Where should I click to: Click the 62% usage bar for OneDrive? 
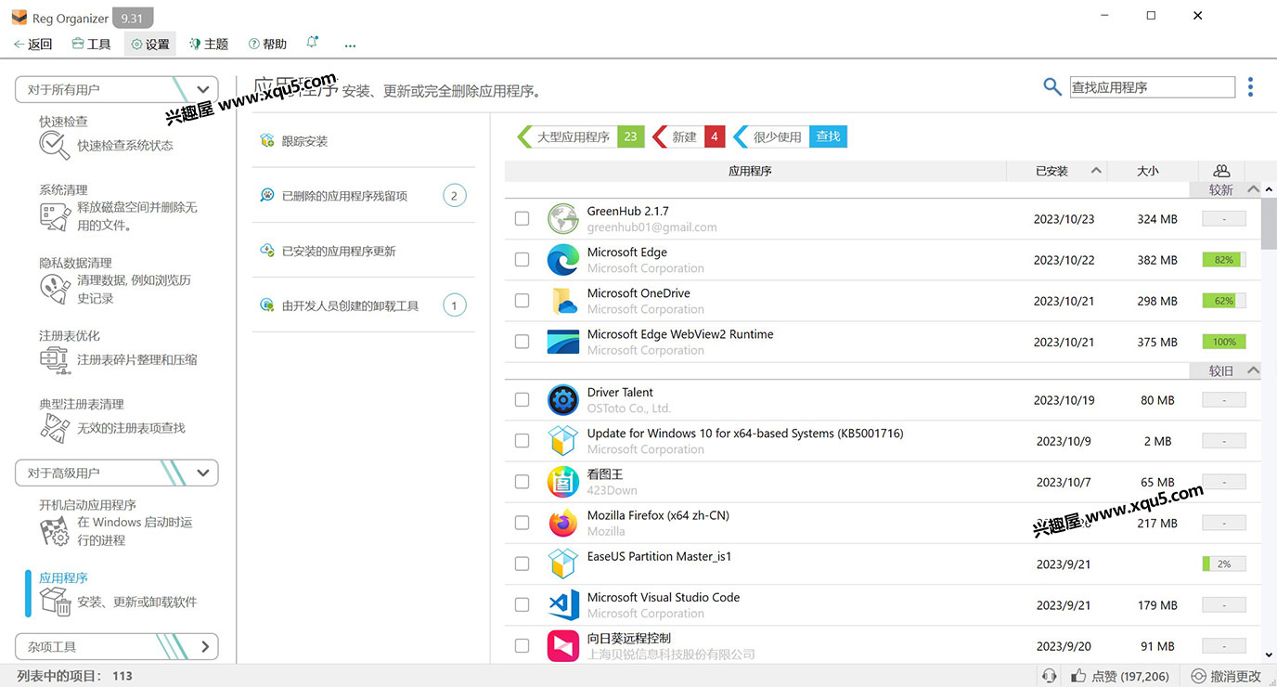click(x=1224, y=301)
